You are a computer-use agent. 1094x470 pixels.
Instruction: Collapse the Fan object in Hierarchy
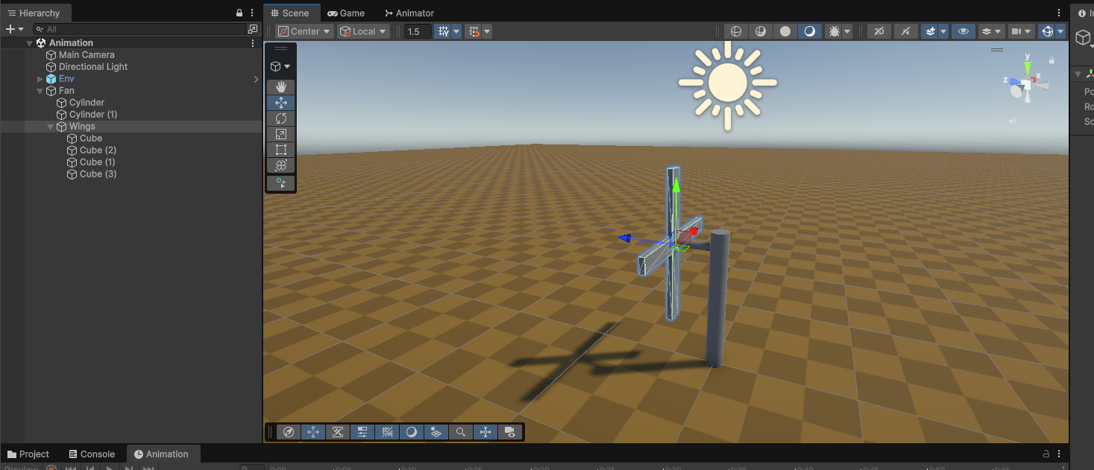[40, 91]
